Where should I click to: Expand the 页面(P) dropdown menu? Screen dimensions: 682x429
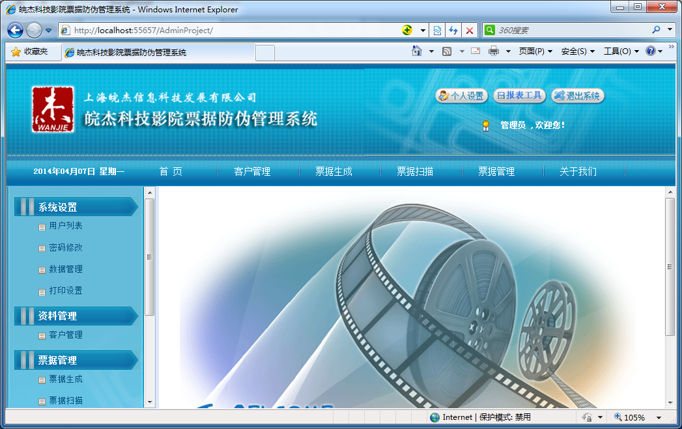click(x=535, y=51)
